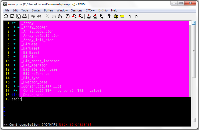The image size is (199, 130).
Task: Open Help via the question mark icon
Action: tap(130, 16)
